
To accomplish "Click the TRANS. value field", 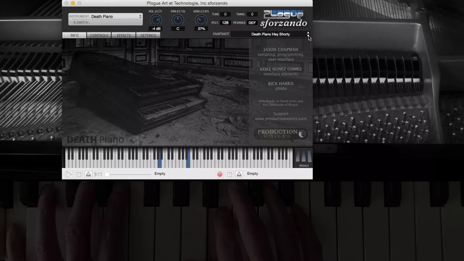I will [x=252, y=14].
